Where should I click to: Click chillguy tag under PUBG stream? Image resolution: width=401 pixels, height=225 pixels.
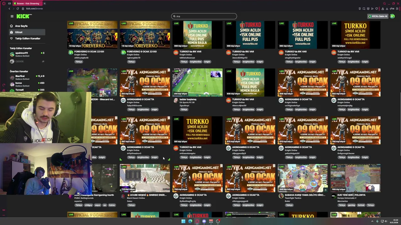[88, 205]
